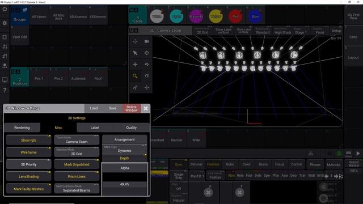Viewport: 363px width, 204px height.
Task: Switch to the Misc tab
Action: (58, 127)
